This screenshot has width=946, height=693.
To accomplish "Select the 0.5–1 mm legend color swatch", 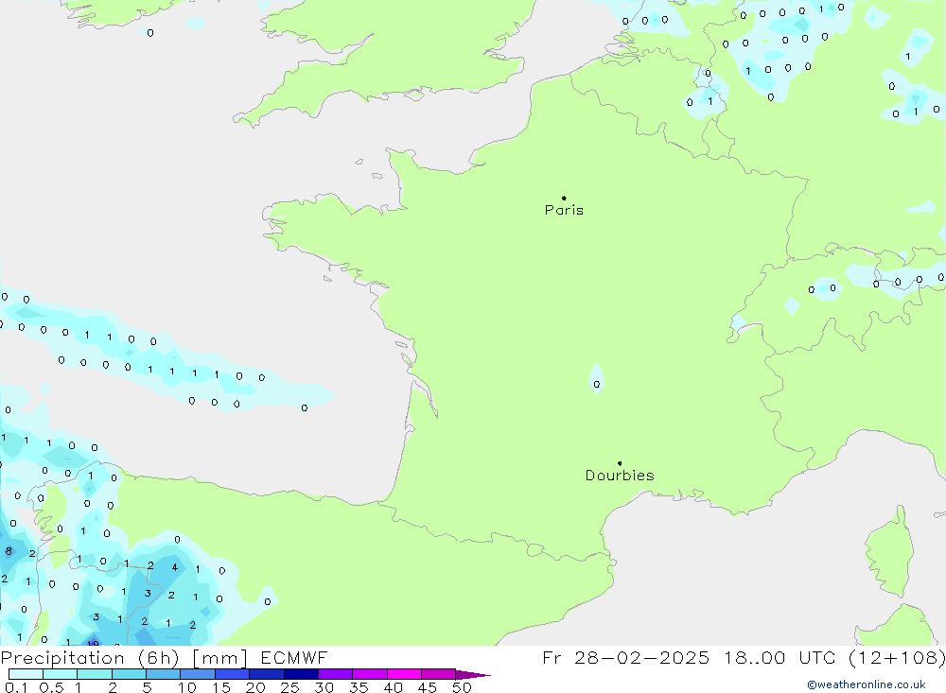I will (x=61, y=674).
